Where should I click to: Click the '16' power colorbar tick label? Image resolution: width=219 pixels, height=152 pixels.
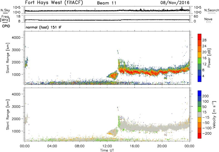[204, 58]
